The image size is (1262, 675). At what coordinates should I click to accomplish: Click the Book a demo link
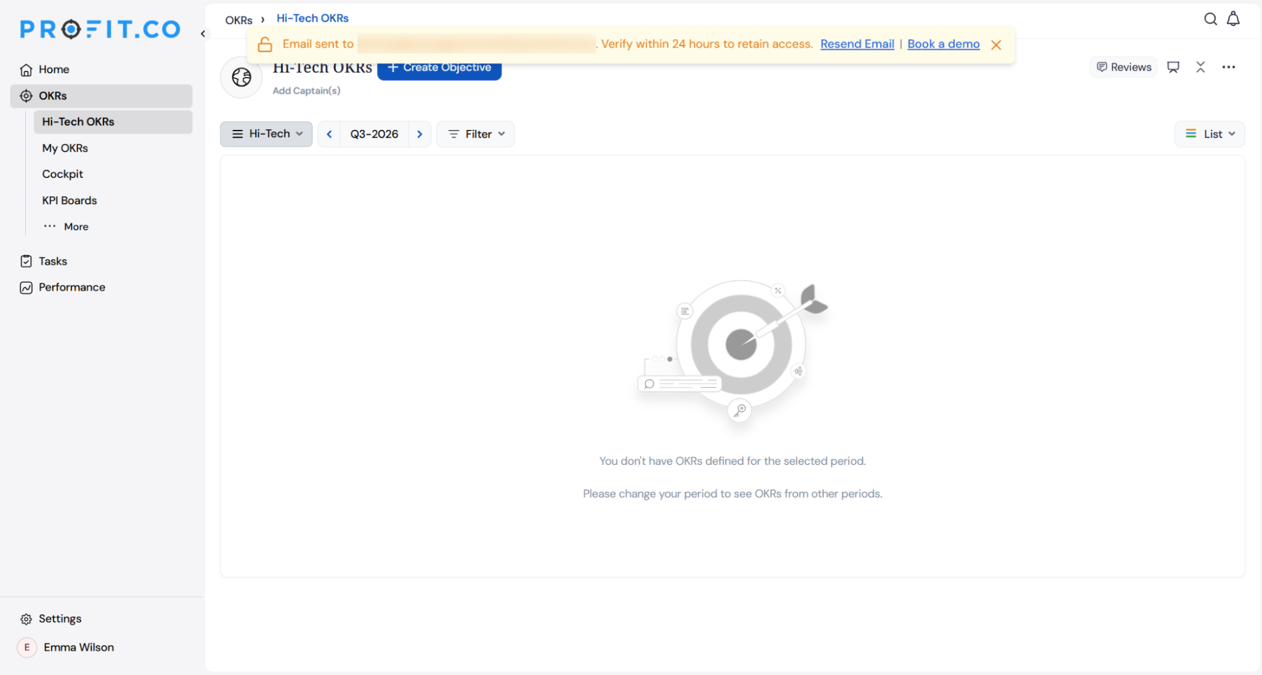tap(943, 44)
